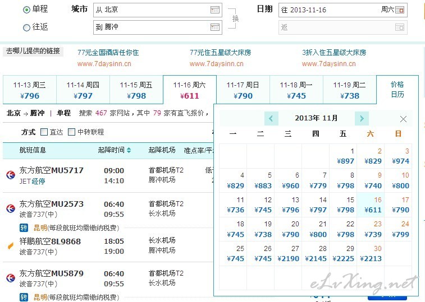
Task: Open the 价格日历 price calendar tab
Action: (x=397, y=90)
